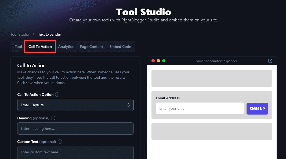
Task: Click the SIGN UP button in the preview
Action: 257,109
